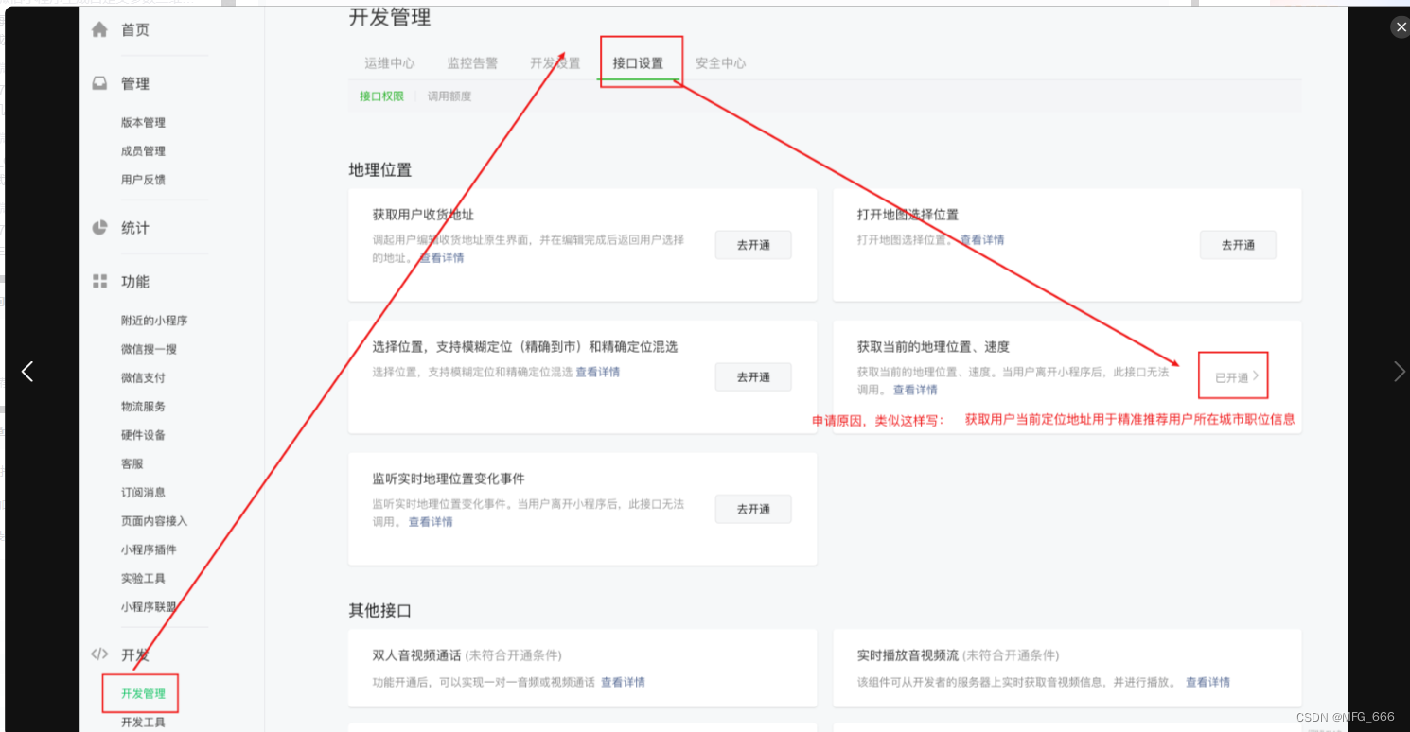The image size is (1410, 732).
Task: Open 物流服务 in sidebar
Action: click(143, 407)
